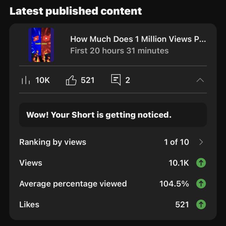Screen dimensions: 226x226
Task: Click green up arrow beside Likes
Action: (201, 205)
